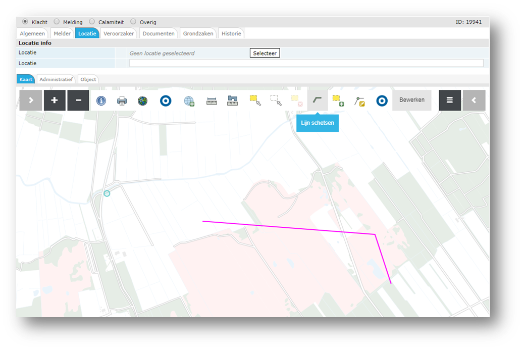Screen dimensions: 523x350
Task: Open the map info tool
Action: (101, 101)
